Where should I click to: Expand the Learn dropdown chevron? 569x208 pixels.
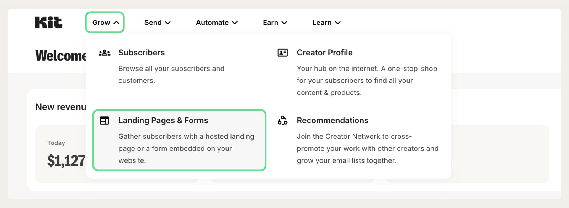pyautogui.click(x=338, y=23)
